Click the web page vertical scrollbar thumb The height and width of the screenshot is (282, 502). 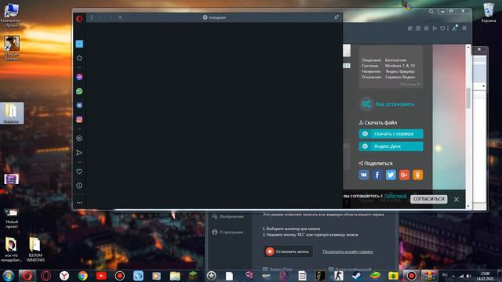468,98
